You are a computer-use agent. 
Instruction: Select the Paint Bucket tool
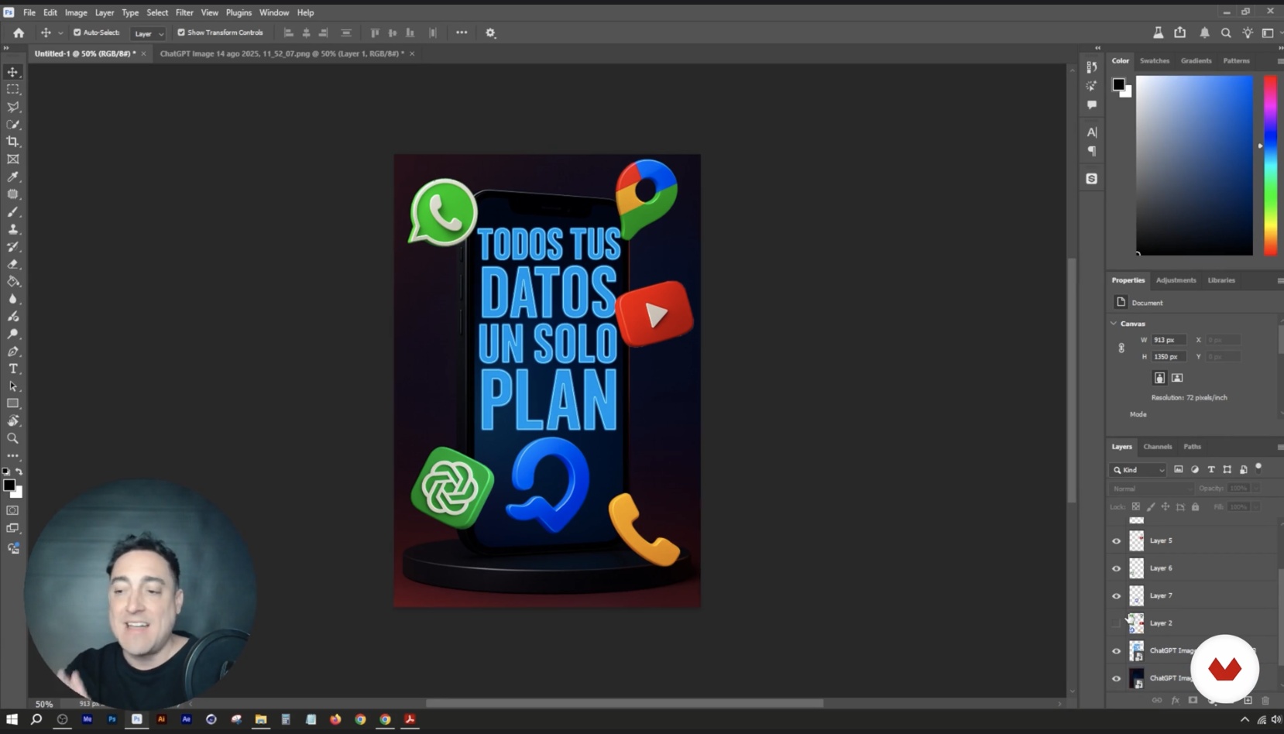tap(13, 282)
